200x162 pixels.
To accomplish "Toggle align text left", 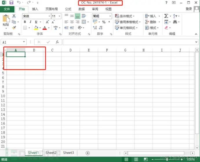I will (x=66, y=22).
